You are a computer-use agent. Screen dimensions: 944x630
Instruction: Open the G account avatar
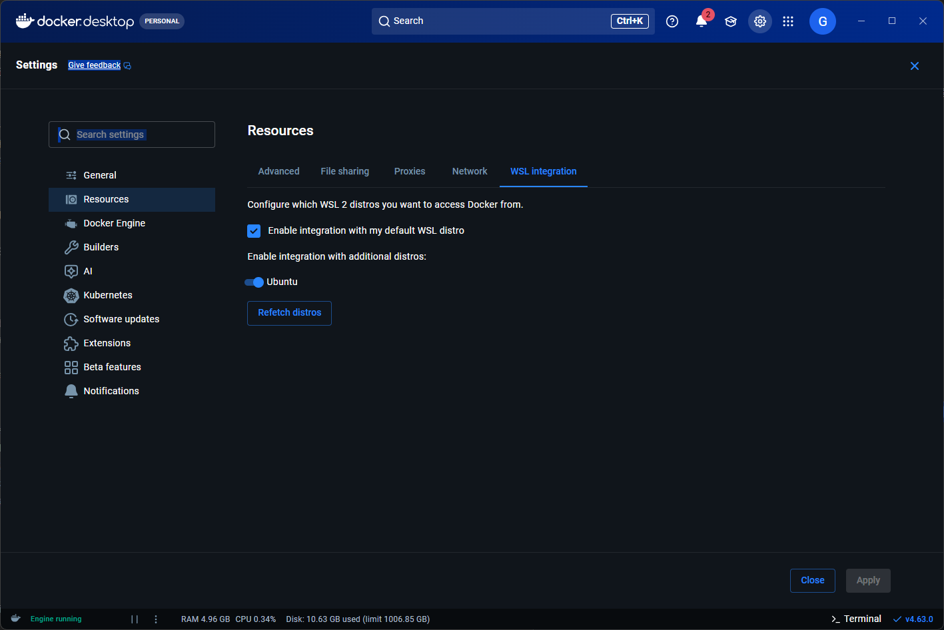(823, 21)
